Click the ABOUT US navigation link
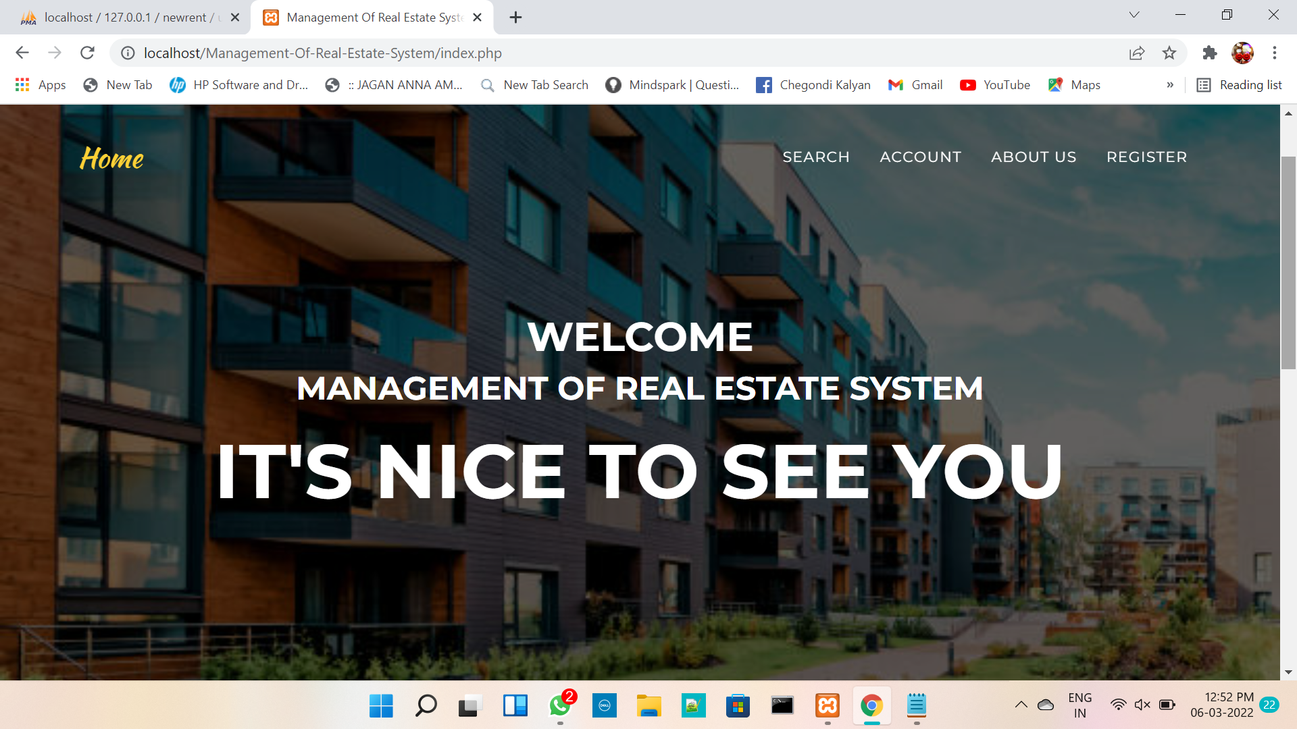This screenshot has height=729, width=1297. (1034, 157)
